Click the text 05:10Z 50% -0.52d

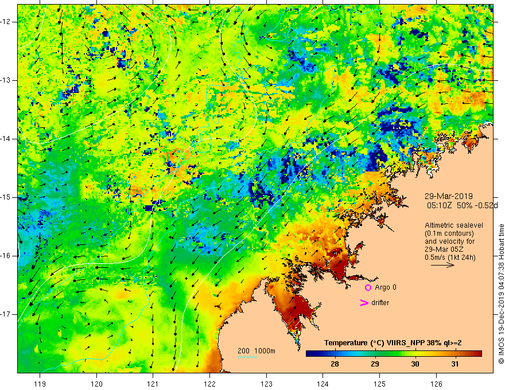tap(463, 206)
